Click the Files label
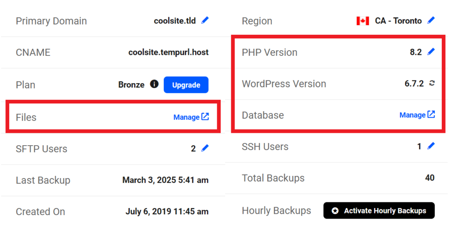 26,117
